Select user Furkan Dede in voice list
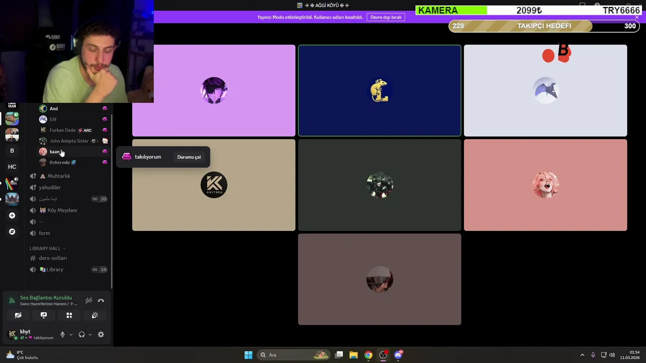 tap(73, 130)
